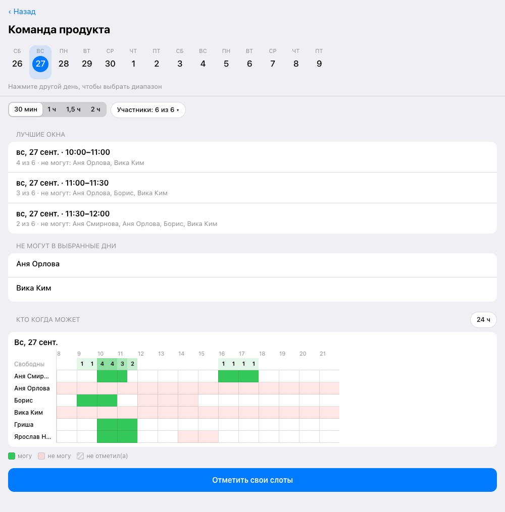Viewport: 505px width, 512px height.
Task: Open the 11:00–11:30 best window
Action: (x=252, y=188)
